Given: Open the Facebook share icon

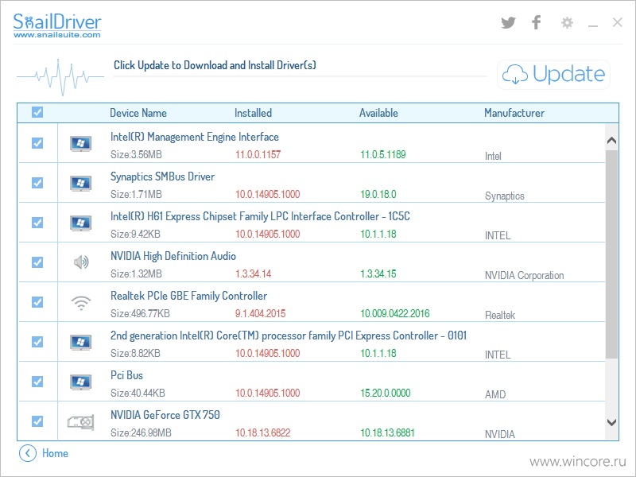Looking at the screenshot, I should coord(536,22).
